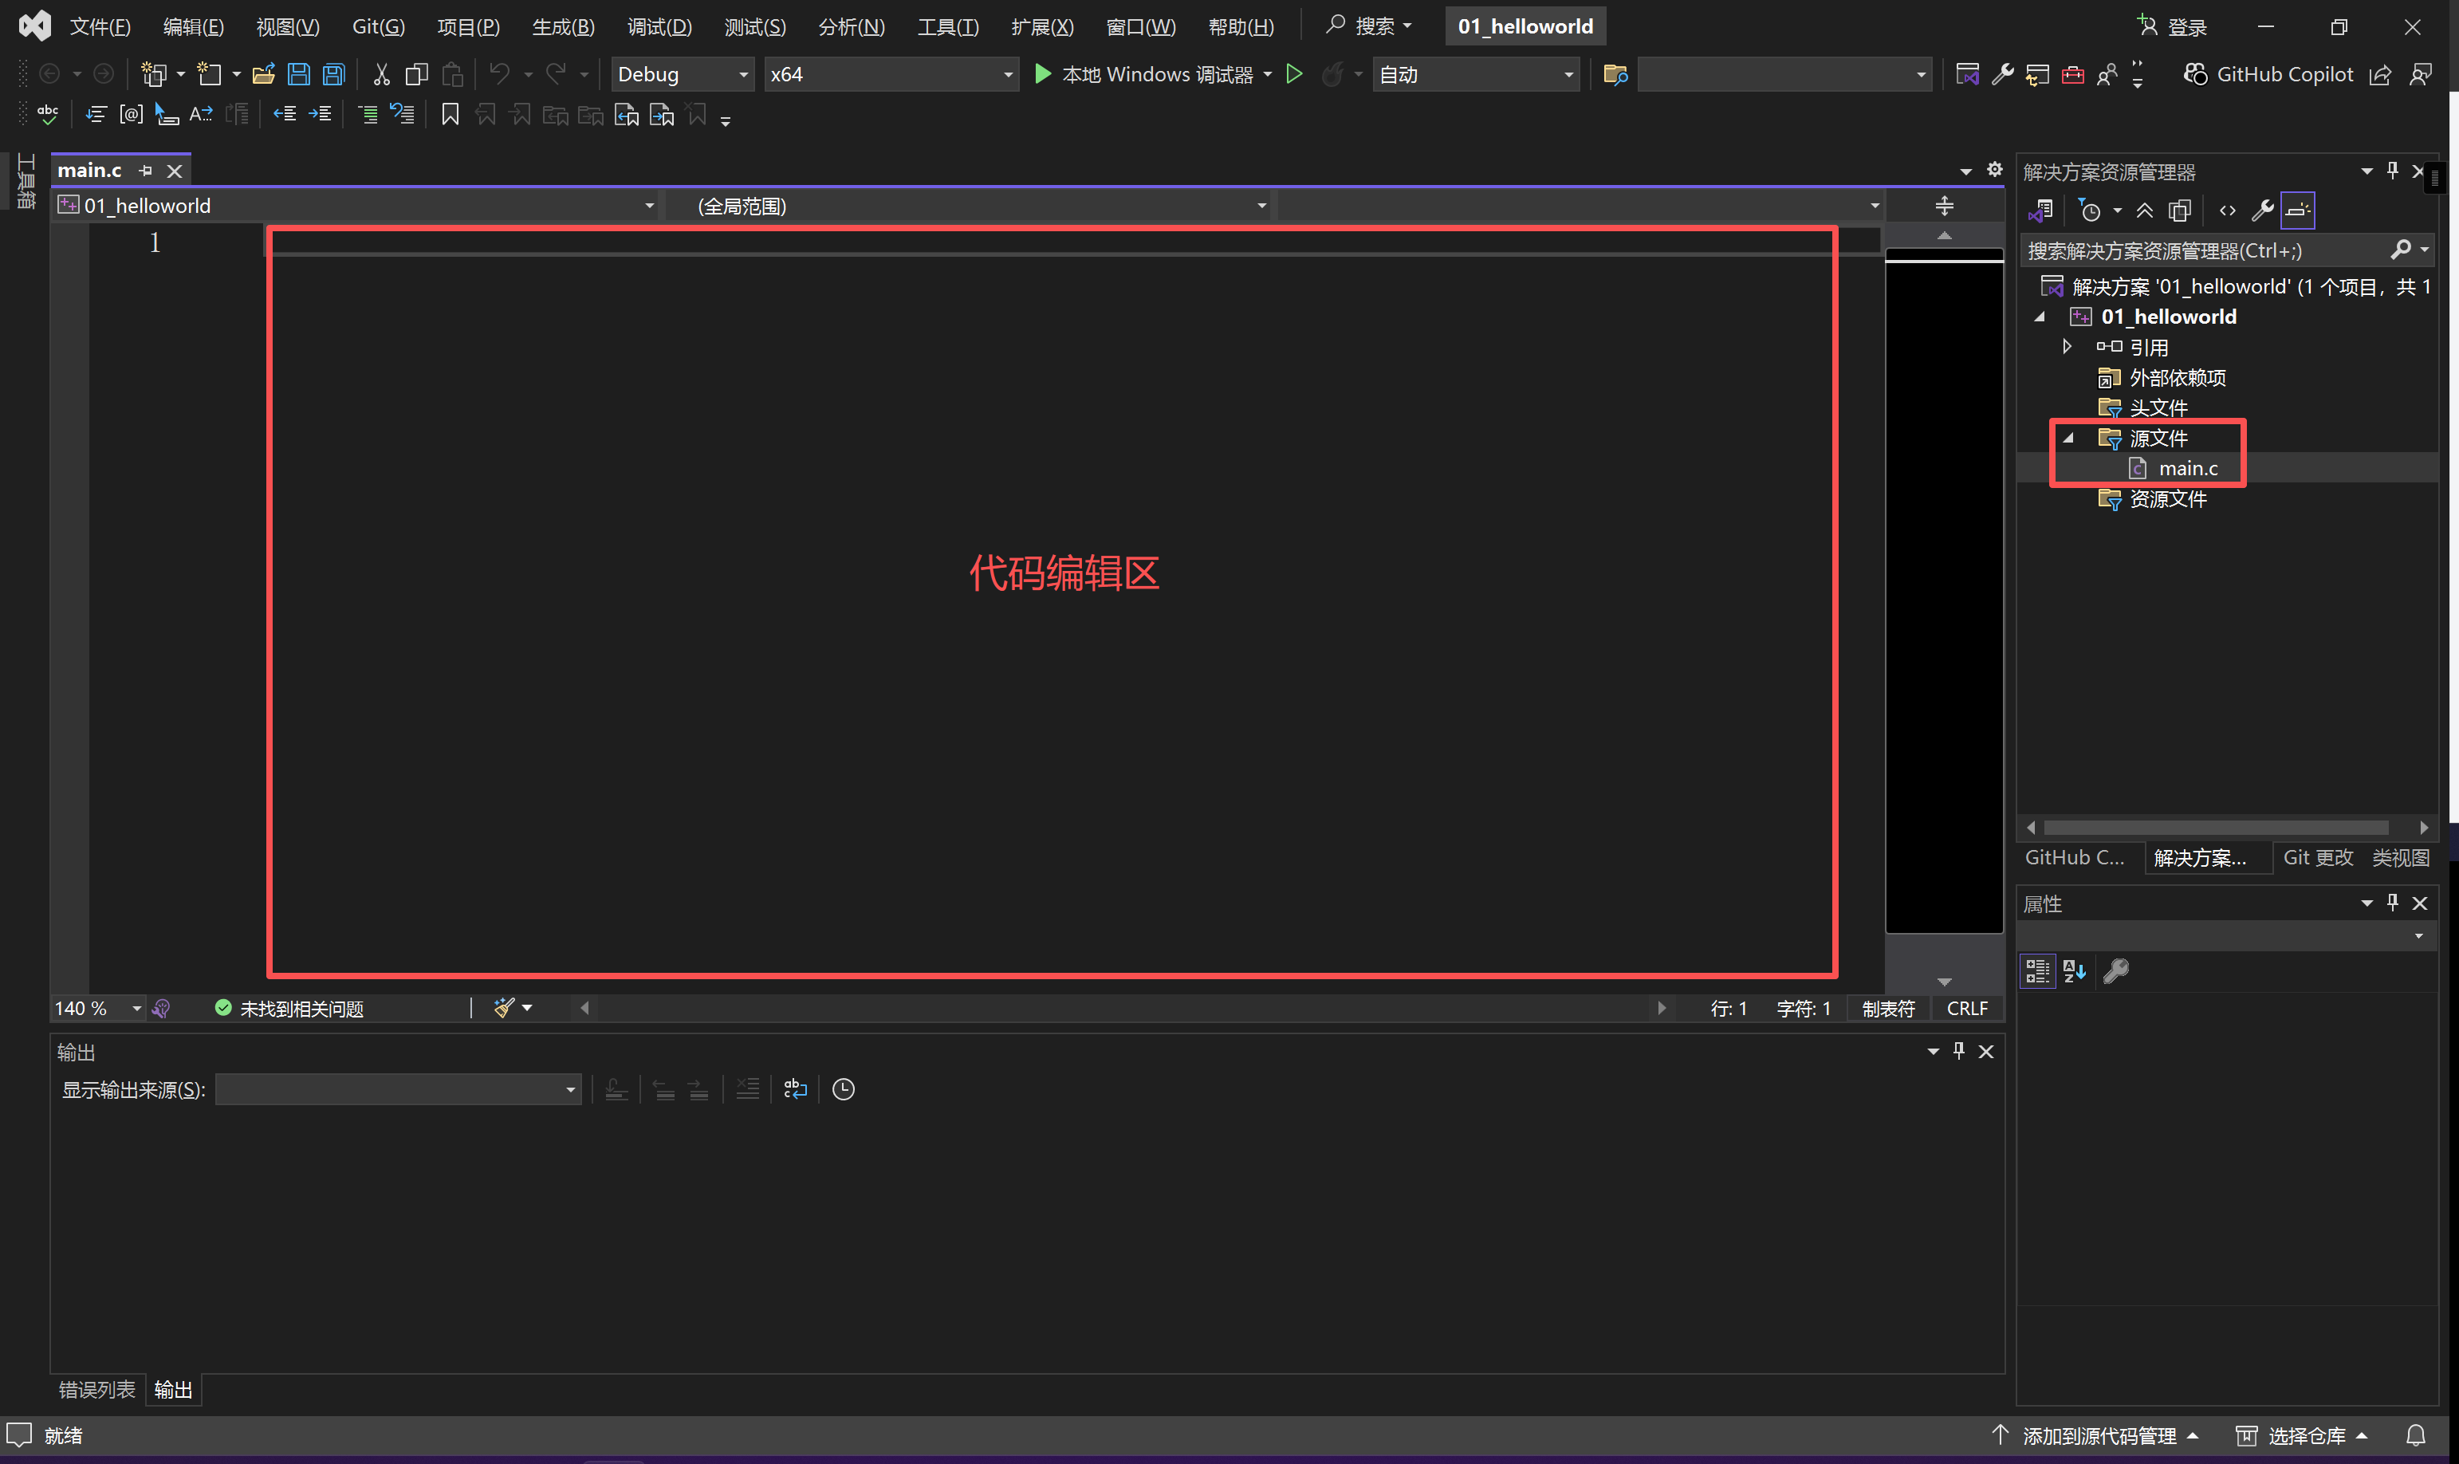Select main.c in Solution Explorer
Viewport: 2459px width, 1464px height.
2187,469
